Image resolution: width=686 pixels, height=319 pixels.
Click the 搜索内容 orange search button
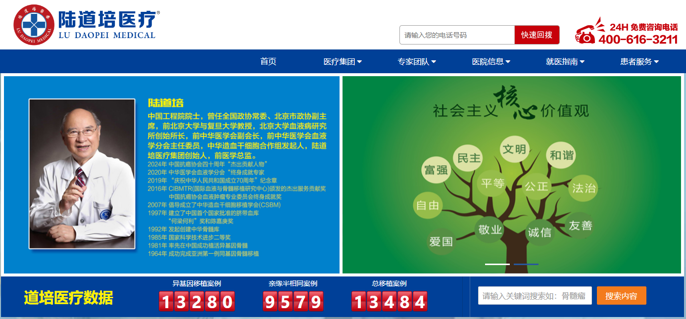click(621, 296)
